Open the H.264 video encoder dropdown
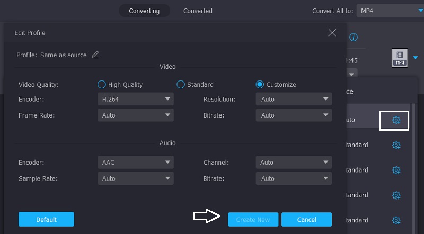The width and height of the screenshot is (424, 234). (136, 99)
